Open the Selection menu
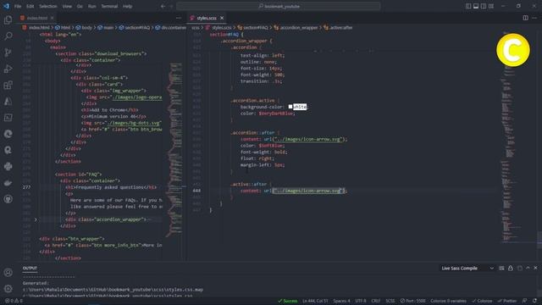The width and height of the screenshot is (542, 305). (48, 6)
